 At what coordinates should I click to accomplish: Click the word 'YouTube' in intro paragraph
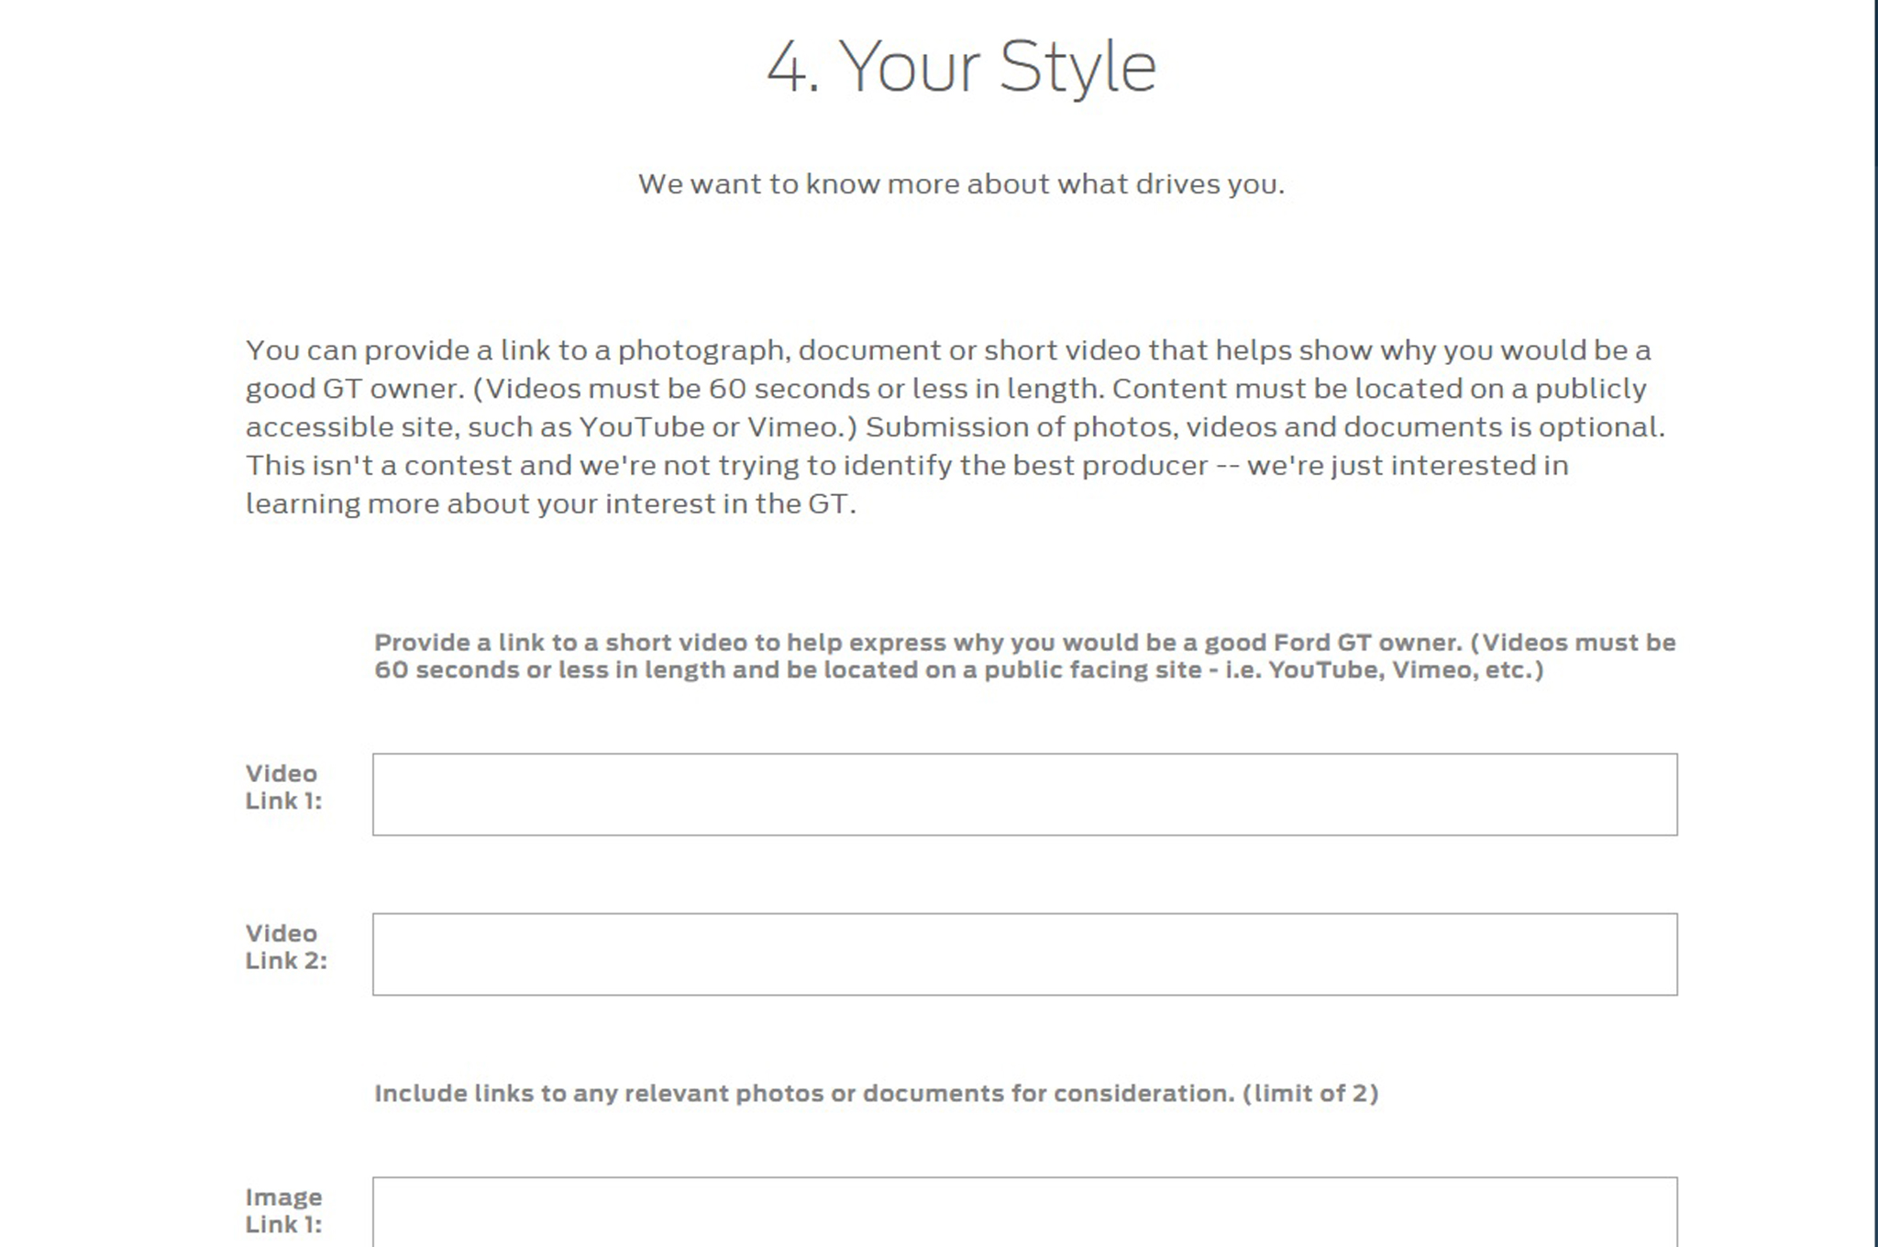641,427
